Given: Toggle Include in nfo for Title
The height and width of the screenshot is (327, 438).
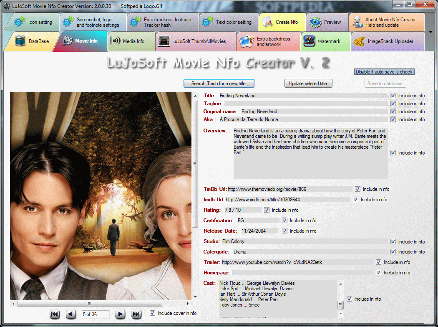Looking at the screenshot, I should click(x=393, y=96).
